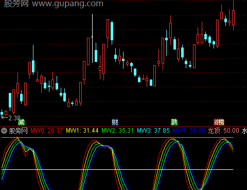Click the green 减 marker icon
Screen dimensions: 247x190
point(22,122)
